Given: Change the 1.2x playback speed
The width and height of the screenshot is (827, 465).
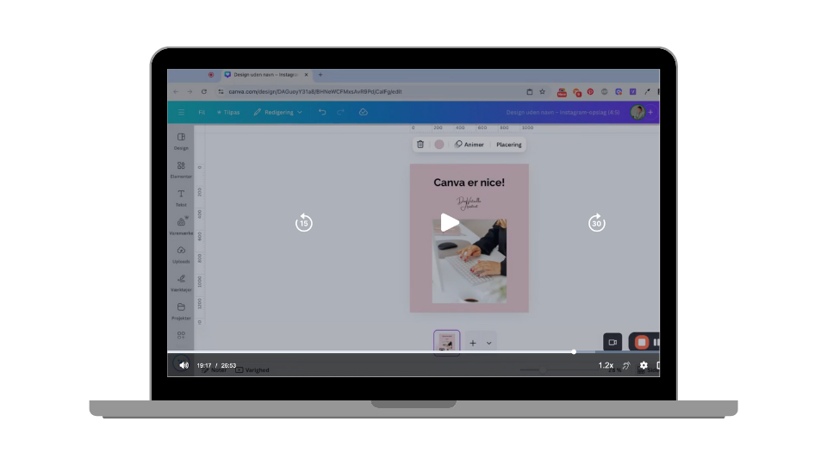Looking at the screenshot, I should coord(606,365).
